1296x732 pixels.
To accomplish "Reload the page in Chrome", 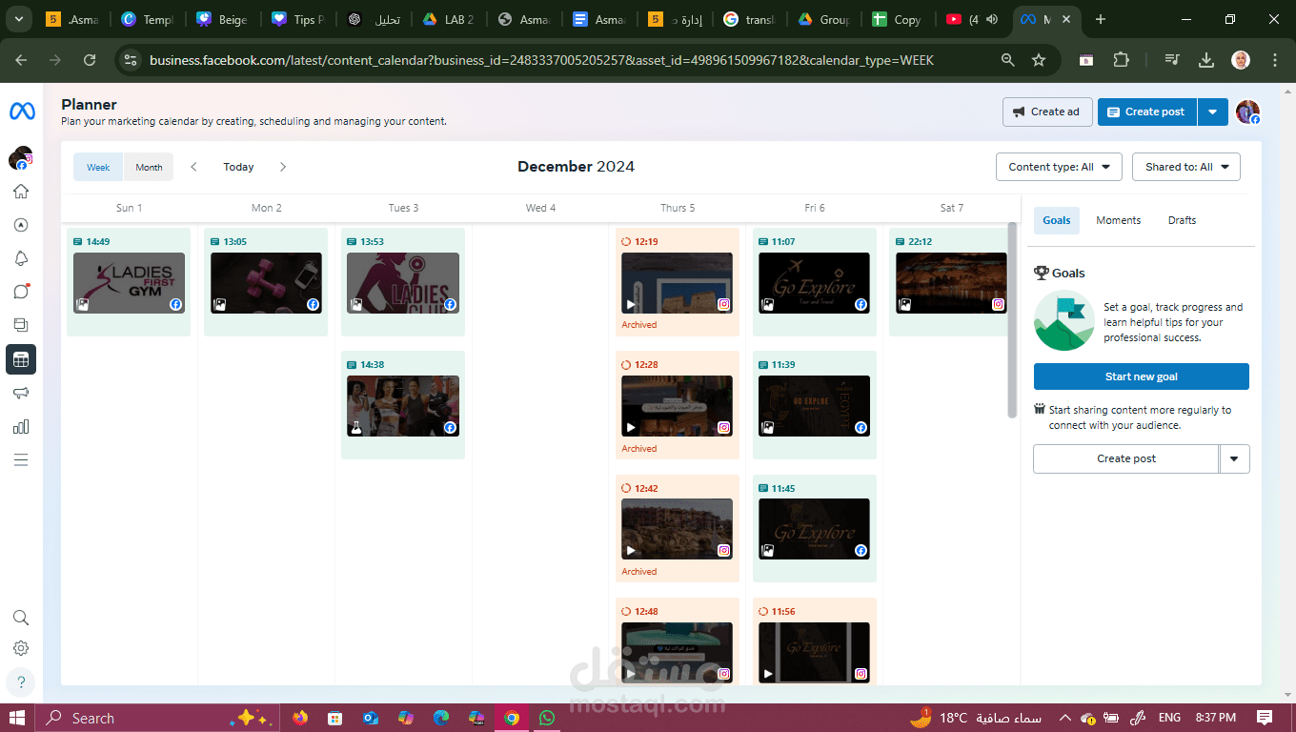I will coord(90,60).
